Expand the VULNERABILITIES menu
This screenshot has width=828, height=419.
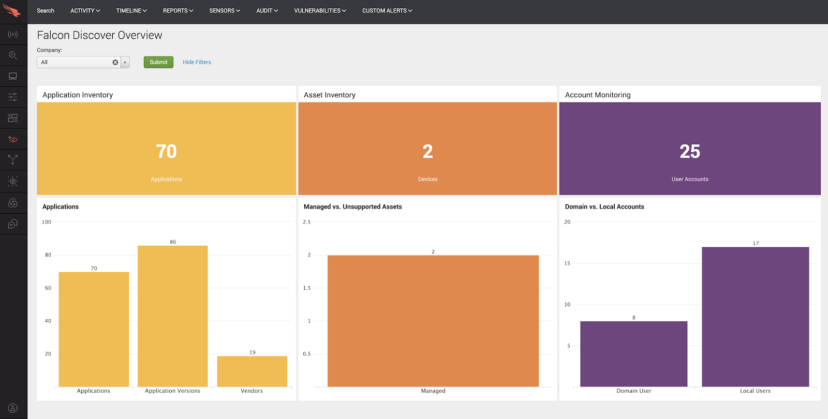click(x=320, y=10)
